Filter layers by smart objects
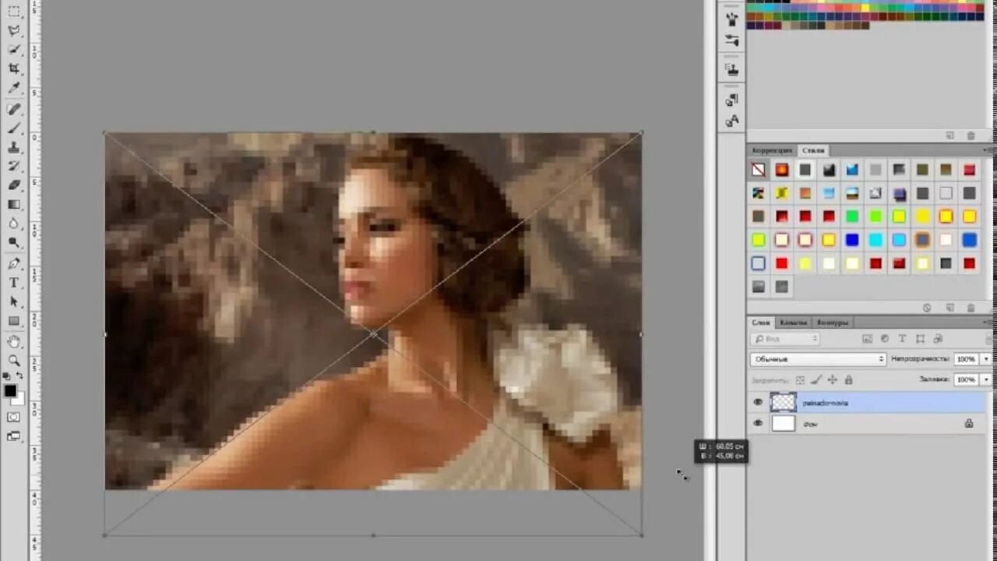 pyautogui.click(x=938, y=339)
